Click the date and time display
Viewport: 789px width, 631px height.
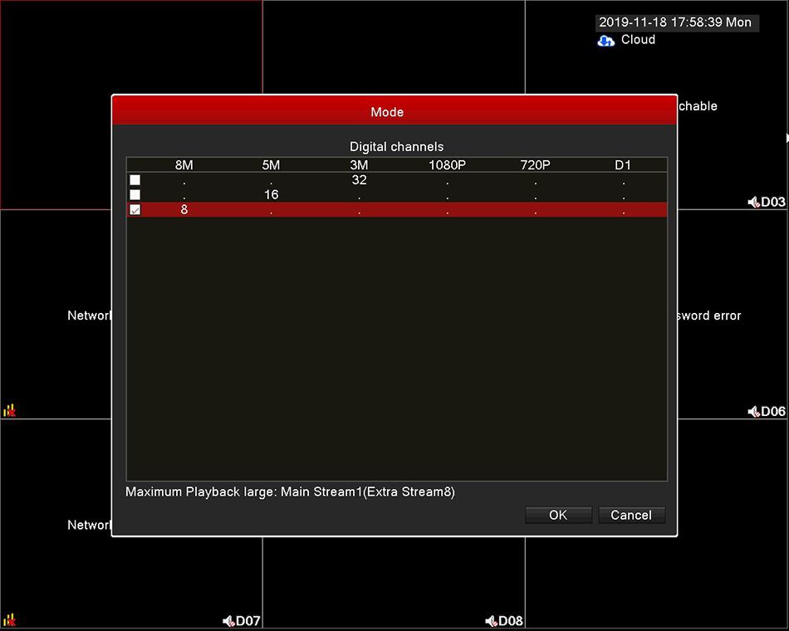(675, 22)
